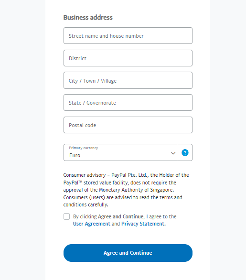Viewport: 246px width, 280px height.
Task: Focus the Street name and house number field
Action: 128,36
